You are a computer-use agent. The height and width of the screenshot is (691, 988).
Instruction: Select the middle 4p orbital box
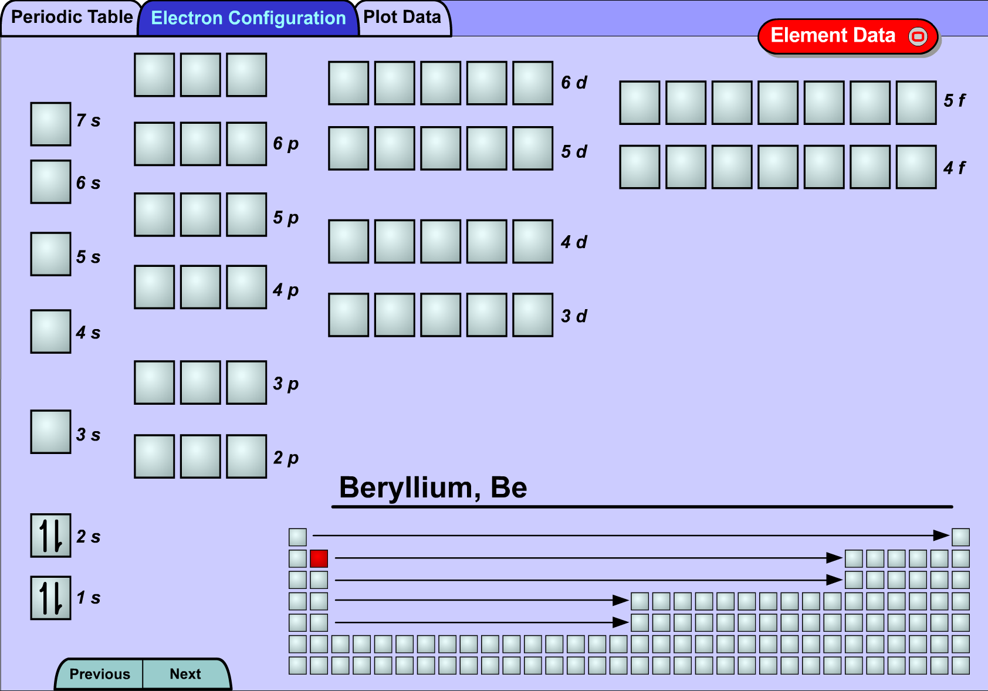click(x=201, y=287)
